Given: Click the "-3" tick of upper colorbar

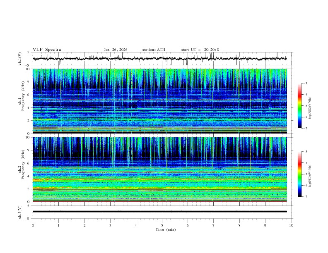Looking at the screenshot, I should [305, 83].
